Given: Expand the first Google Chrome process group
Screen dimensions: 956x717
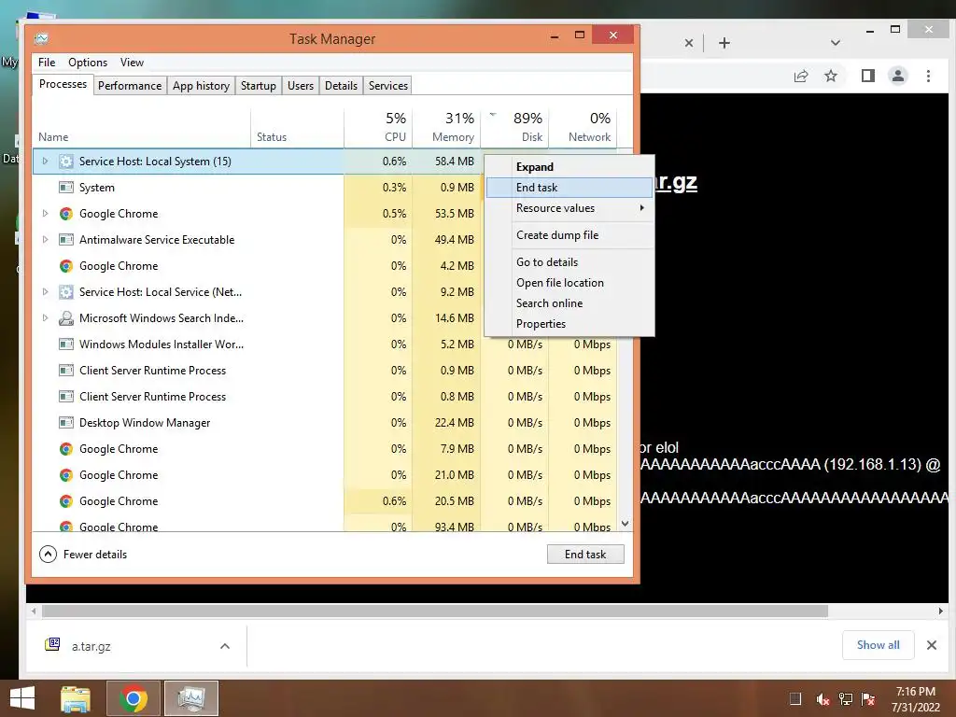Looking at the screenshot, I should [x=45, y=214].
